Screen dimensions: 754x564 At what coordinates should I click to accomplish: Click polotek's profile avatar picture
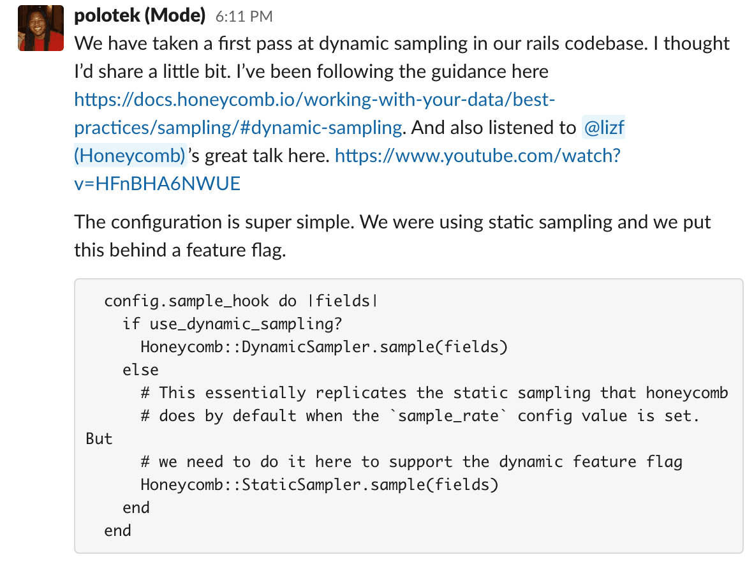41,28
